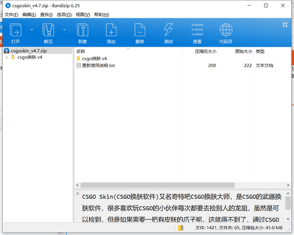Click the Delete (删除) toolbar icon
Screen dimensions: 294x235
pyautogui.click(x=140, y=30)
